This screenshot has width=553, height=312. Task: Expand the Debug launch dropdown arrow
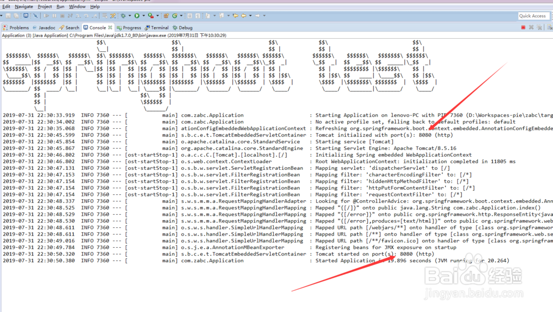click(x=130, y=16)
